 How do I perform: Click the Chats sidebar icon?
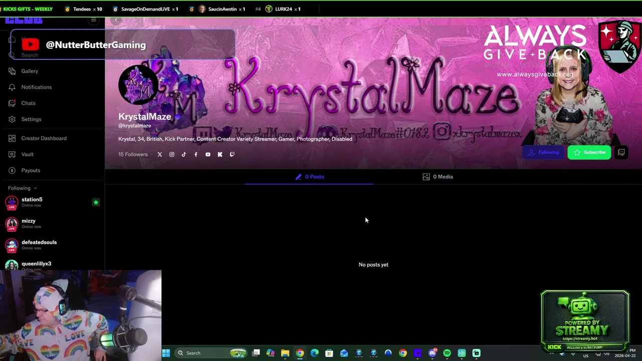12,103
